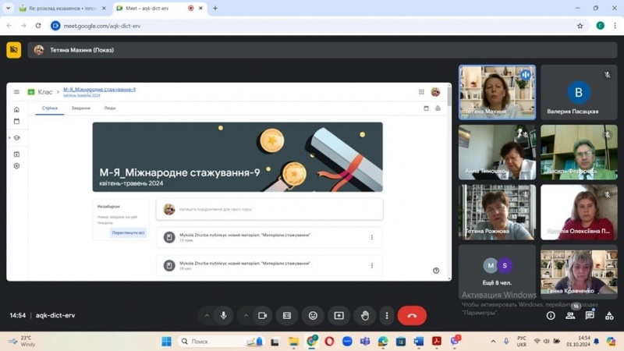Bookmark this page with star icon
This screenshot has width=624, height=351.
580,26
